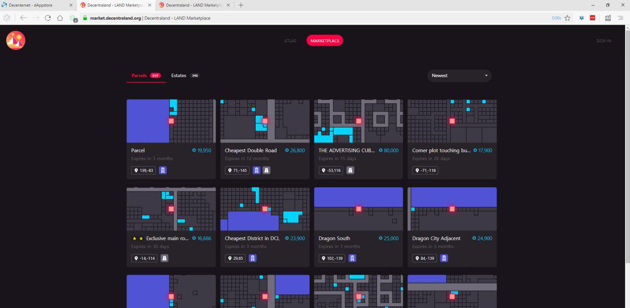Click the 139,-83 coordinates badge
The image size is (630, 308).
click(x=143, y=170)
